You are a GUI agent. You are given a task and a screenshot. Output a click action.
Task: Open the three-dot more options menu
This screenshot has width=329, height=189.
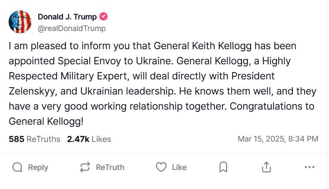pyautogui.click(x=309, y=167)
